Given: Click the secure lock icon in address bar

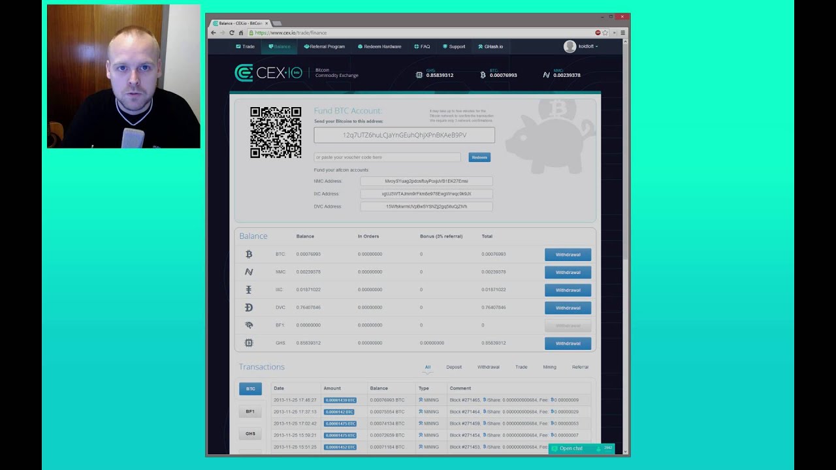Looking at the screenshot, I should coord(250,33).
